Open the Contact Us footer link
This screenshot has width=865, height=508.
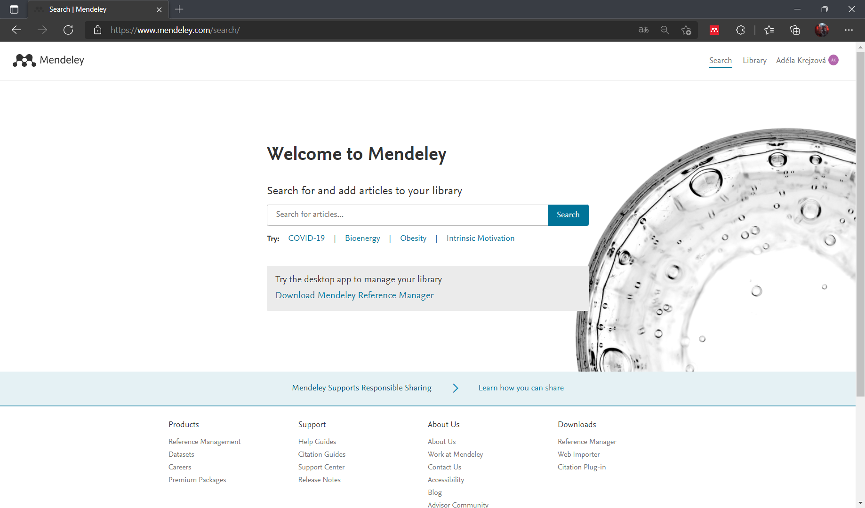[444, 467]
